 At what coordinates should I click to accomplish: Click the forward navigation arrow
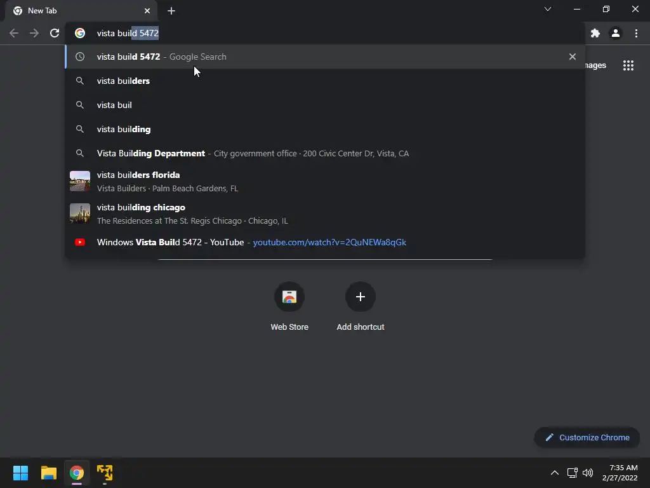point(34,33)
